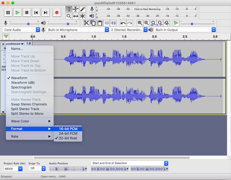The width and height of the screenshot is (231, 180).
Task: Select the Zoom (magnifier) tool
Action: tap(69, 16)
